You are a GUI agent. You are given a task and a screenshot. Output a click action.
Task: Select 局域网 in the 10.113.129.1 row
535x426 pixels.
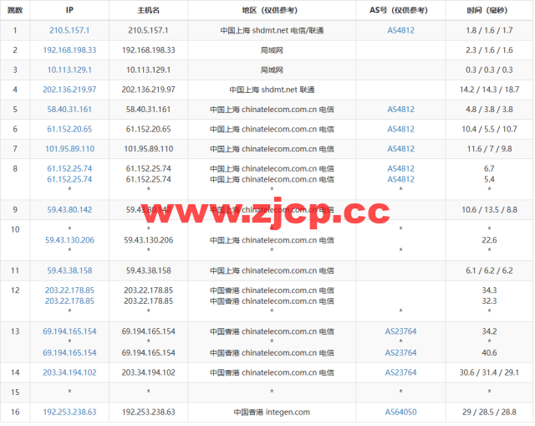tap(272, 70)
